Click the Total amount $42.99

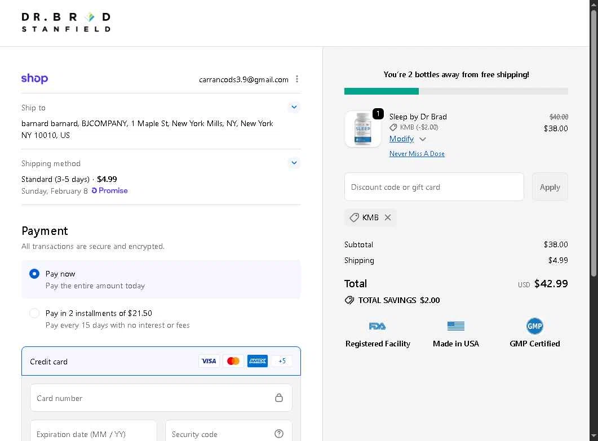coord(551,284)
